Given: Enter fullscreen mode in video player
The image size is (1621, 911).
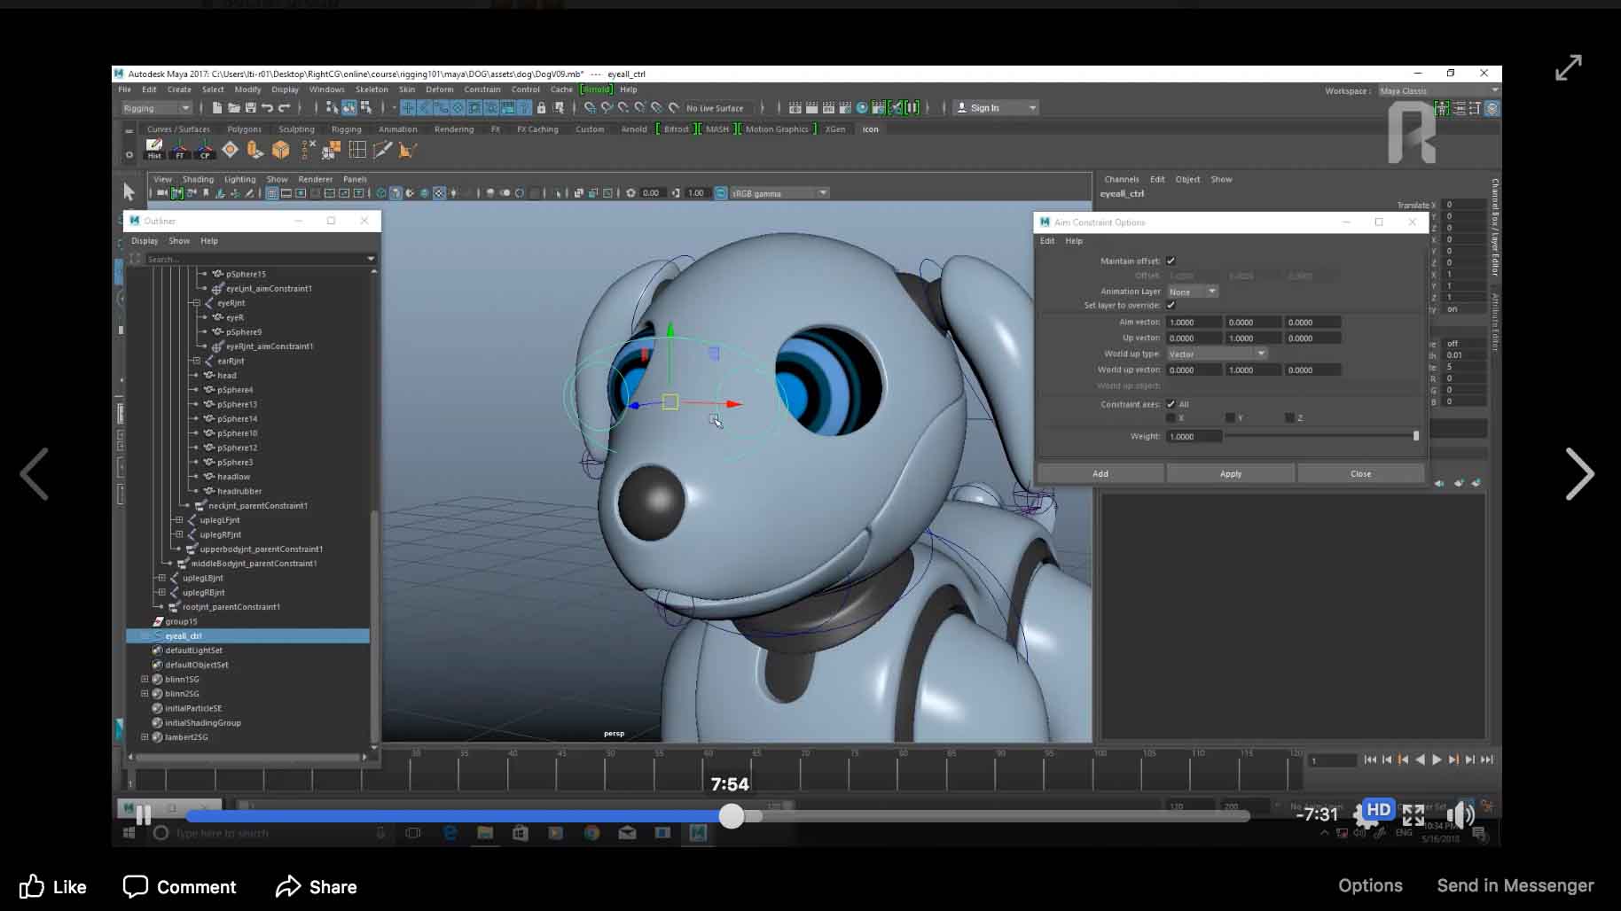Looking at the screenshot, I should click(1413, 814).
